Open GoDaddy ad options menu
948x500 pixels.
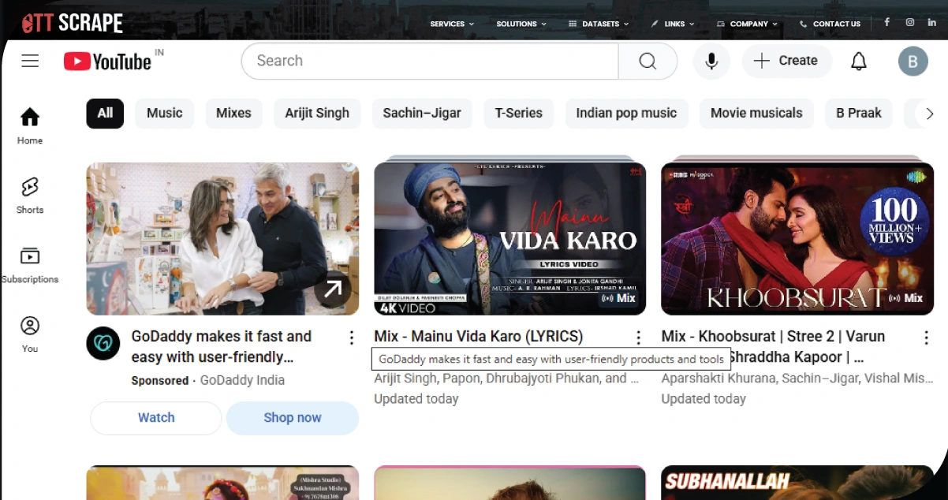[352, 338]
